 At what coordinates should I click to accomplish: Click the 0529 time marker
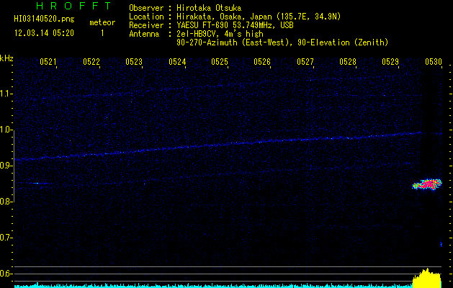(x=390, y=62)
